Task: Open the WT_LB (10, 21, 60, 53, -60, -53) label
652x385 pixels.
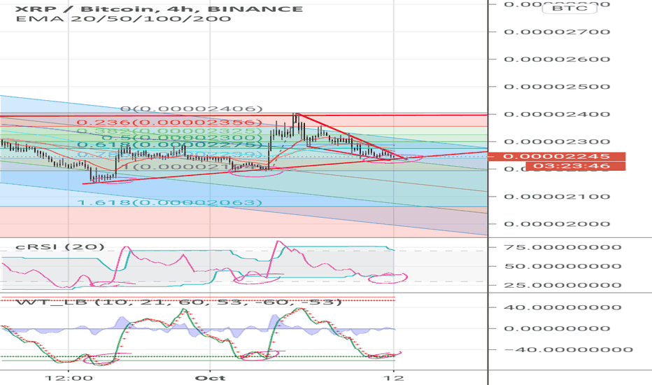Action: pos(179,302)
